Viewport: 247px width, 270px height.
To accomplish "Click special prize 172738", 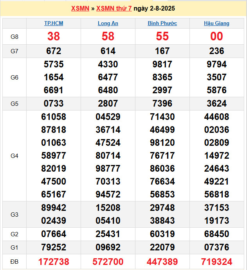I will pyautogui.click(x=54, y=262).
